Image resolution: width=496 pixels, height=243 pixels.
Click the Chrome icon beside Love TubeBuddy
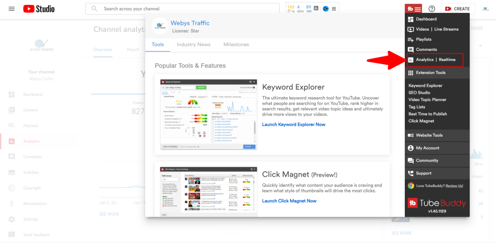411,186
